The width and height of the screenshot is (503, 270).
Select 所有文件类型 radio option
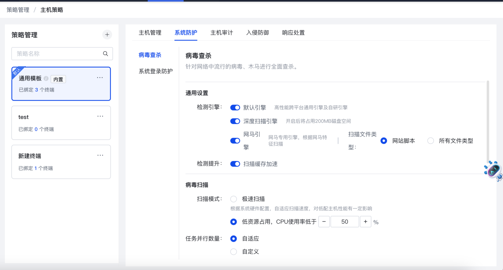tap(430, 141)
